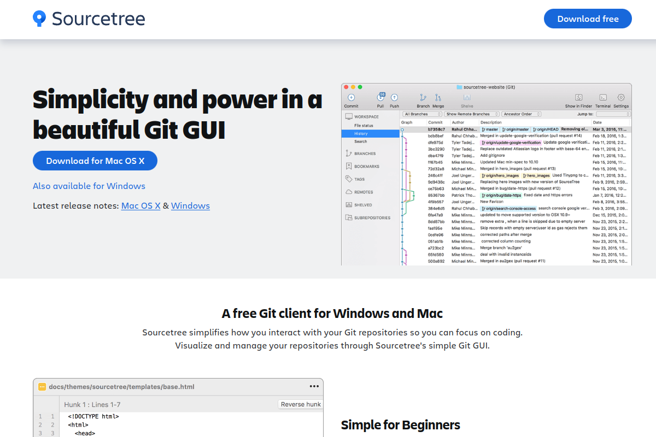Click the Commit toolbar icon
Screen dimensions: 656x437
point(351,98)
